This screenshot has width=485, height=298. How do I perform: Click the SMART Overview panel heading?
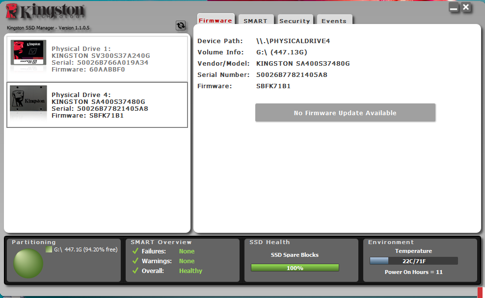pyautogui.click(x=161, y=242)
